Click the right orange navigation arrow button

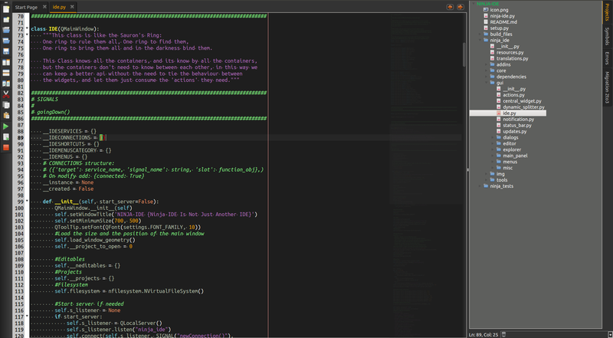[x=460, y=6]
